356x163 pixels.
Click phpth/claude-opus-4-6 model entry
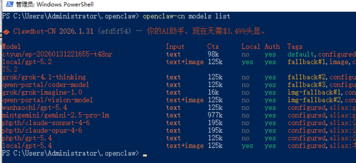[42, 131]
